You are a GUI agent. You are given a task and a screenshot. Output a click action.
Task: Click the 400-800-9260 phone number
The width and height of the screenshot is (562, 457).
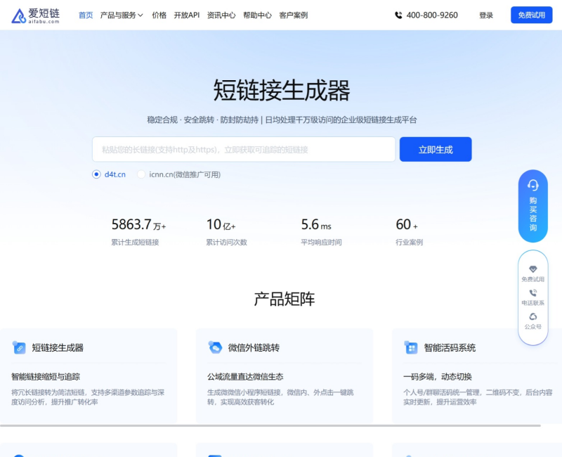(432, 15)
